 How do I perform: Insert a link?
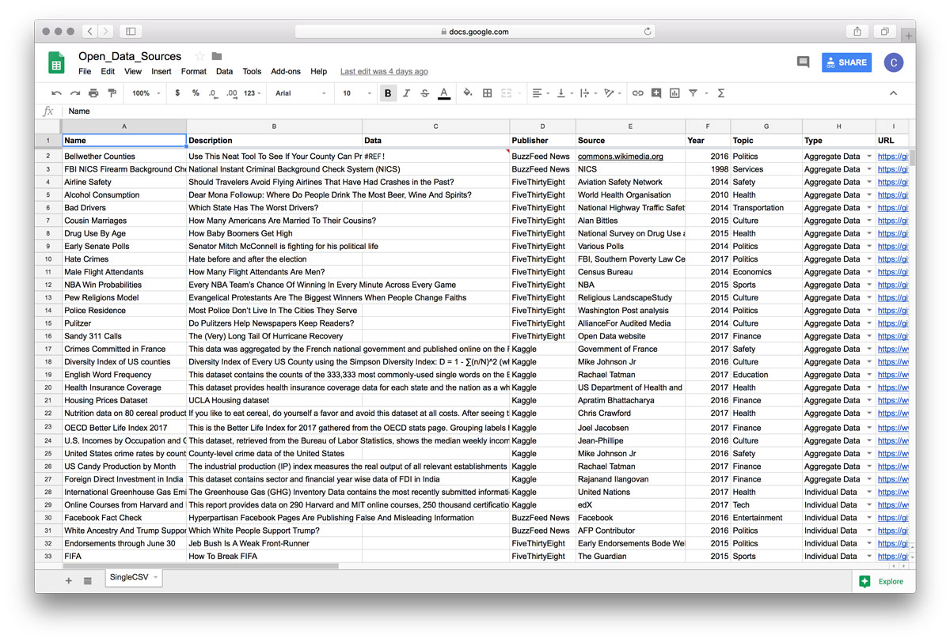637,93
